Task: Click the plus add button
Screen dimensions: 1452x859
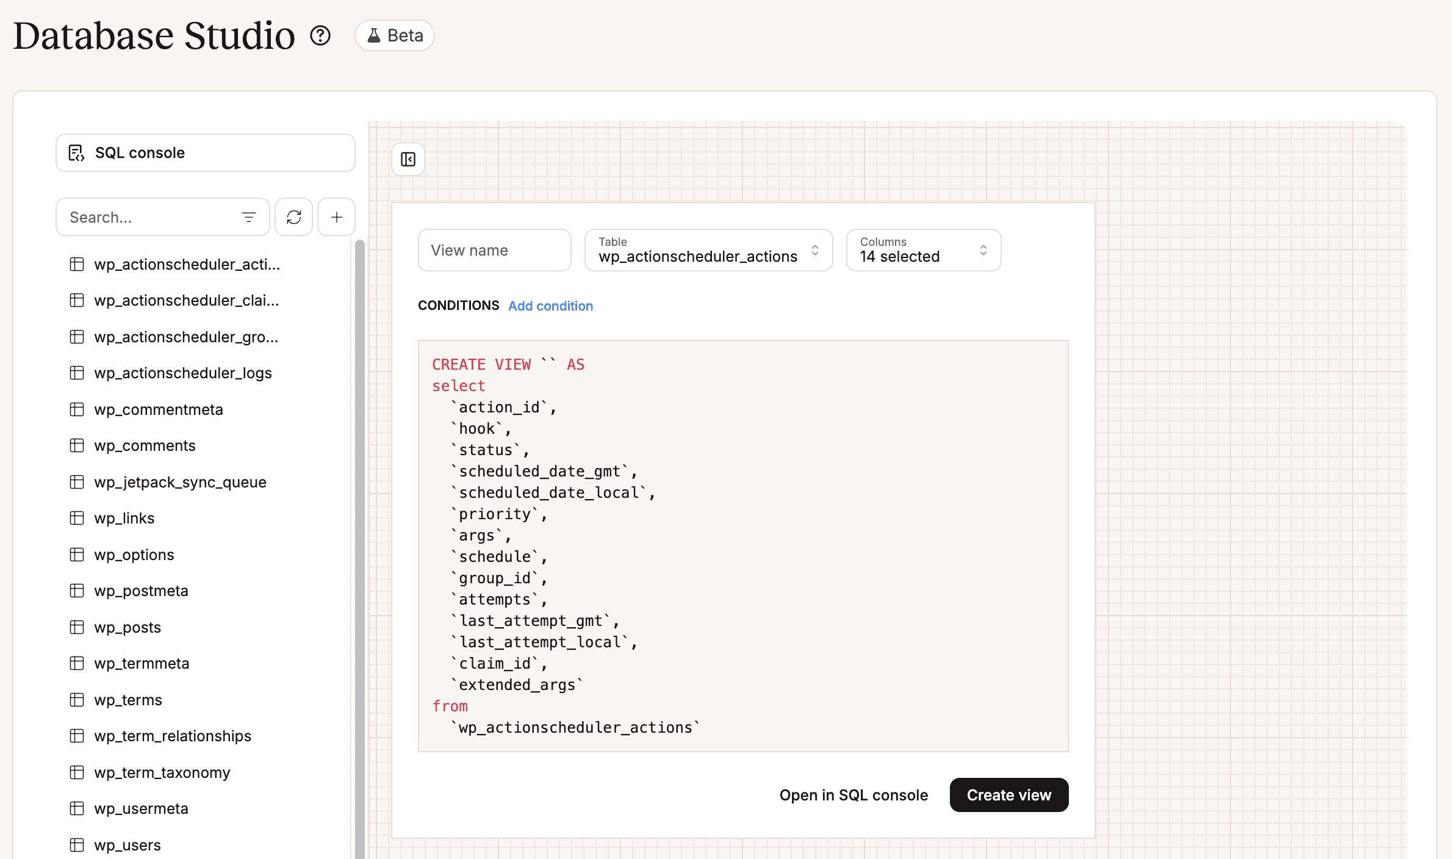Action: click(337, 217)
